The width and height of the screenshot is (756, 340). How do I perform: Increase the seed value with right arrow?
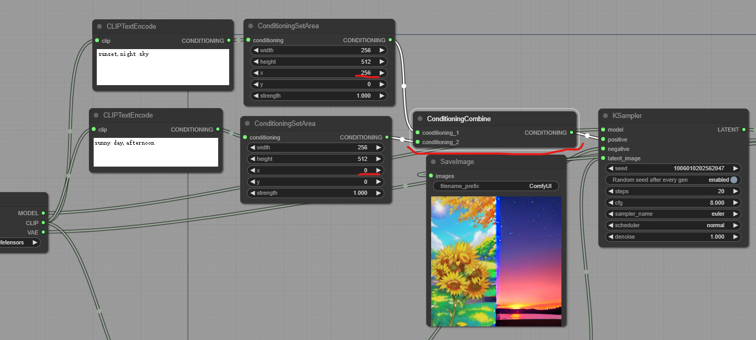(x=735, y=168)
